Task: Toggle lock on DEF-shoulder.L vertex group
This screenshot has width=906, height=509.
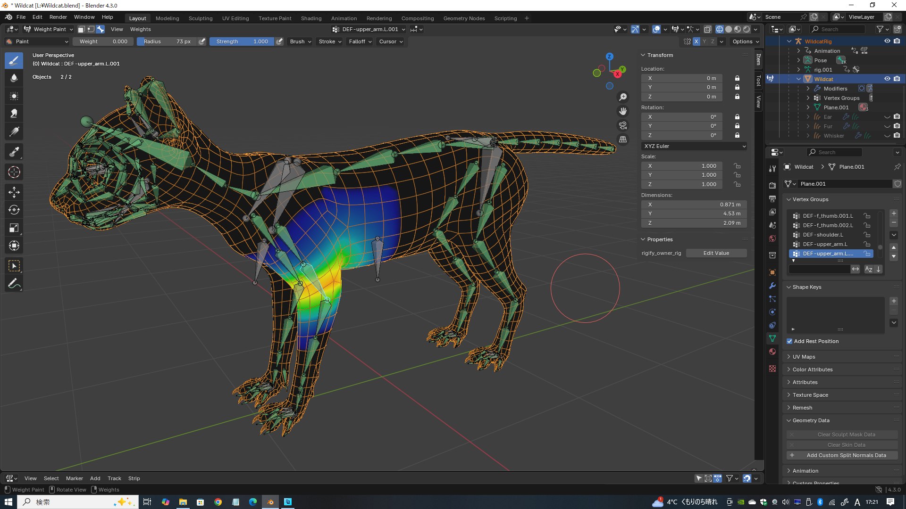Action: [867, 235]
